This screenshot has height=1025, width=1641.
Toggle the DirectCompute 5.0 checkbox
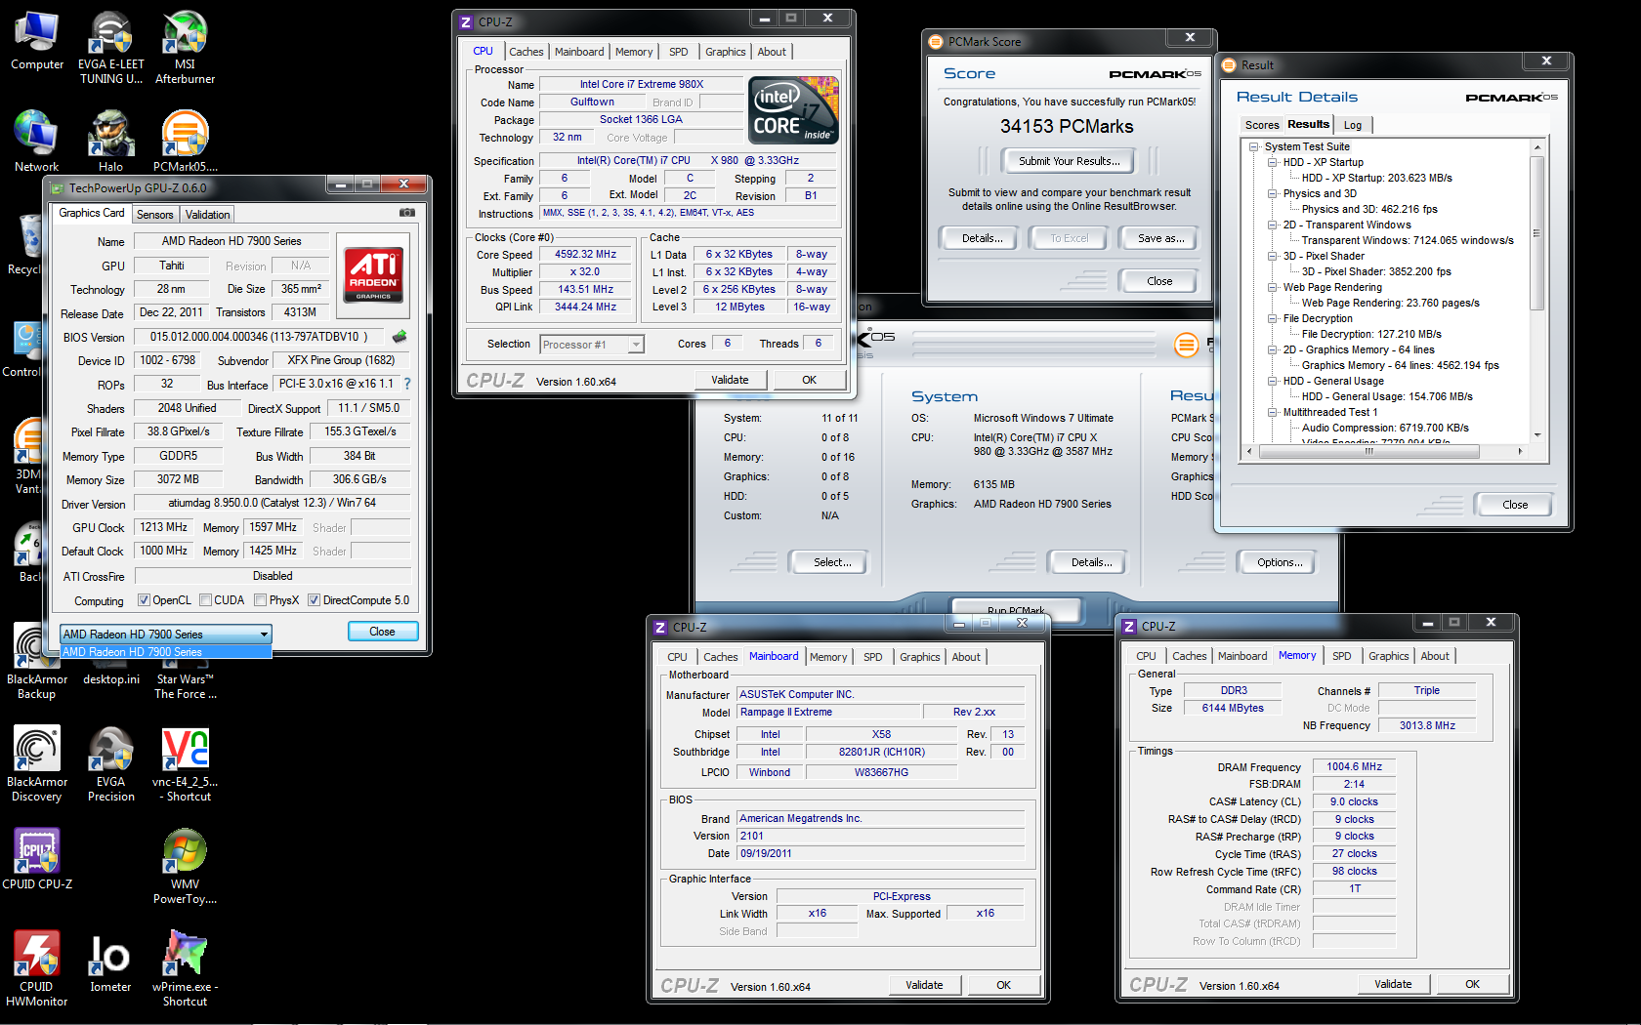(x=314, y=600)
